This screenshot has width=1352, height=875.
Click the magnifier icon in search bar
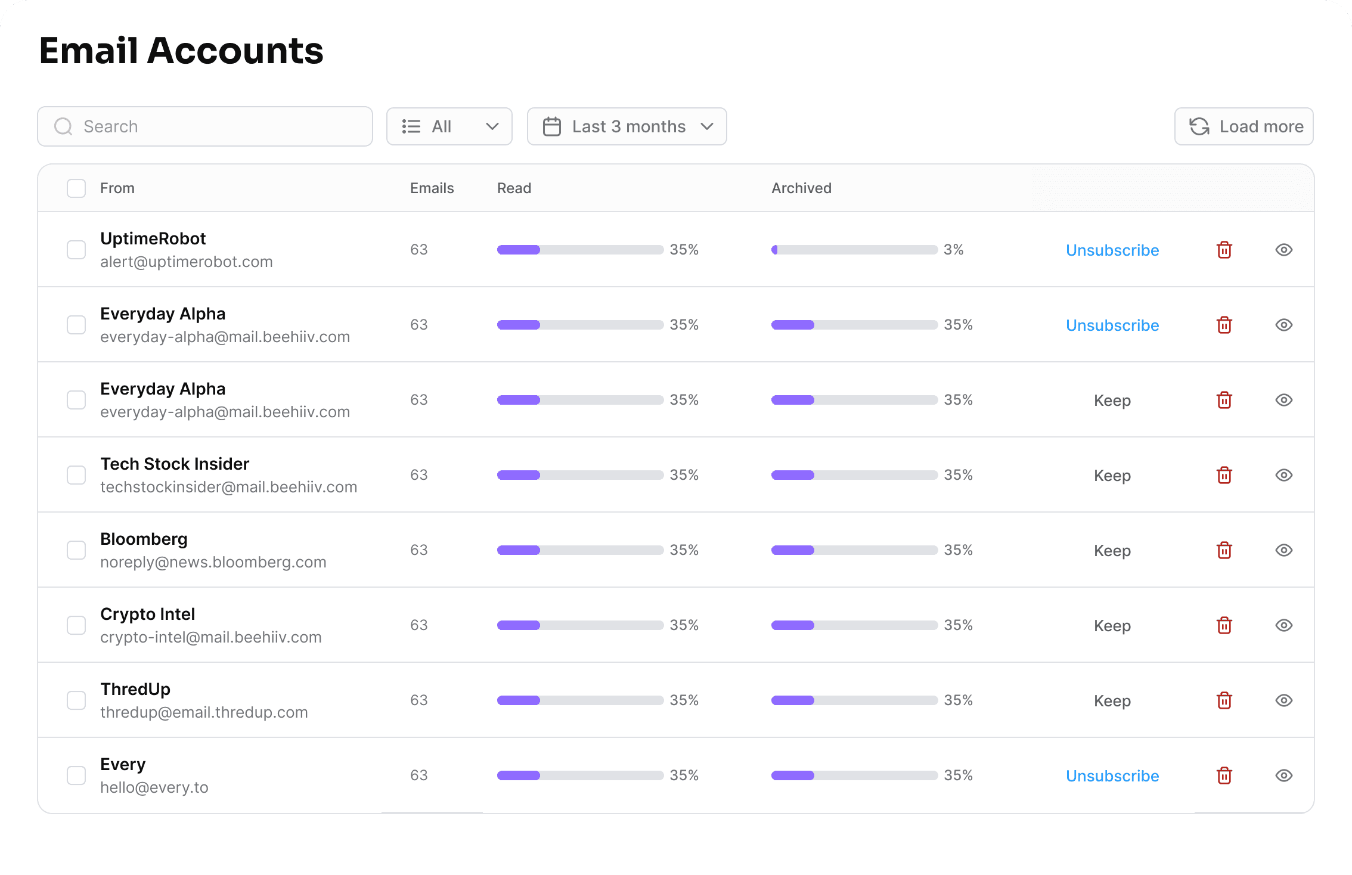click(63, 126)
